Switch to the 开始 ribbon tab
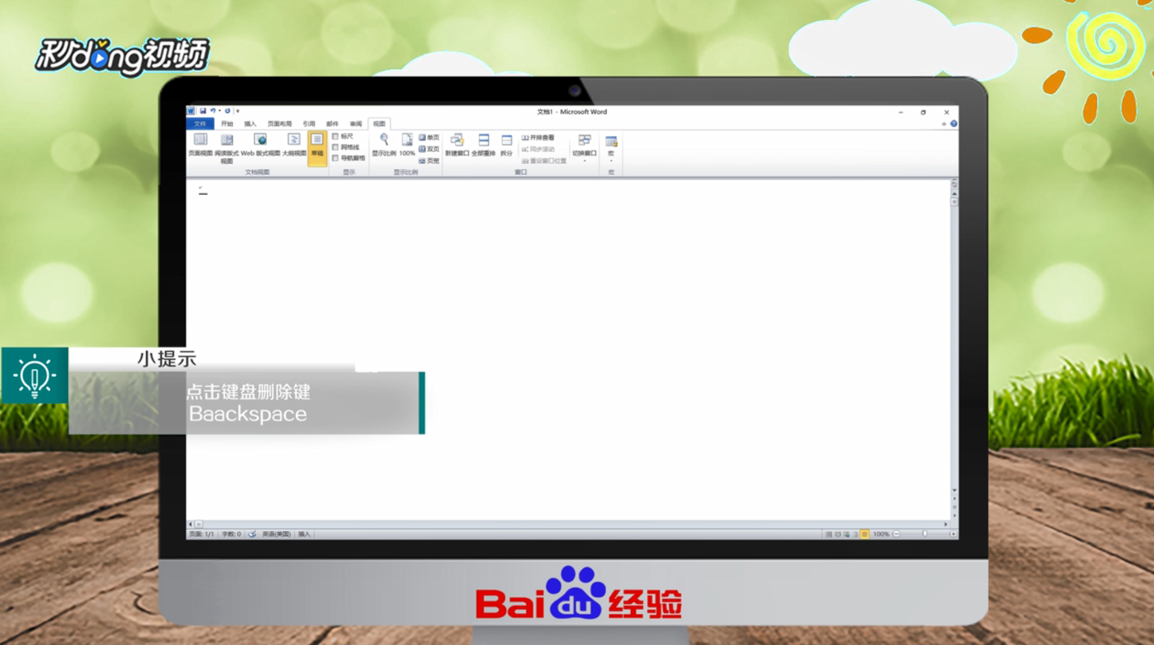This screenshot has height=645, width=1154. click(228, 124)
